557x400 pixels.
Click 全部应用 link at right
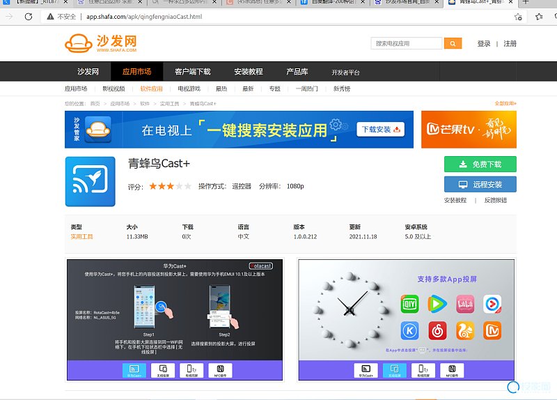[x=505, y=103]
